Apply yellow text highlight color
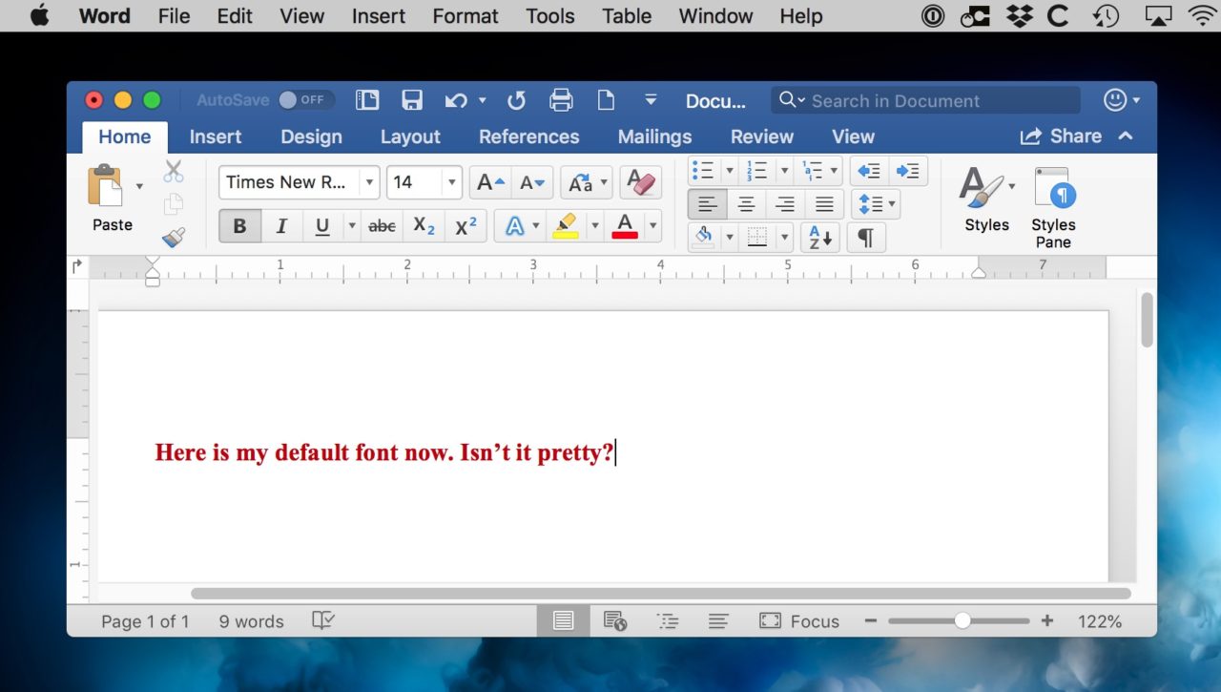Image resolution: width=1221 pixels, height=692 pixels. click(566, 226)
